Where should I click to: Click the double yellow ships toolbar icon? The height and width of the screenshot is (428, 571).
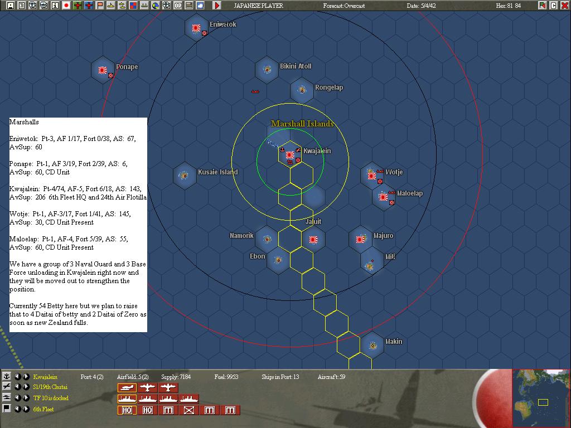coord(122,6)
